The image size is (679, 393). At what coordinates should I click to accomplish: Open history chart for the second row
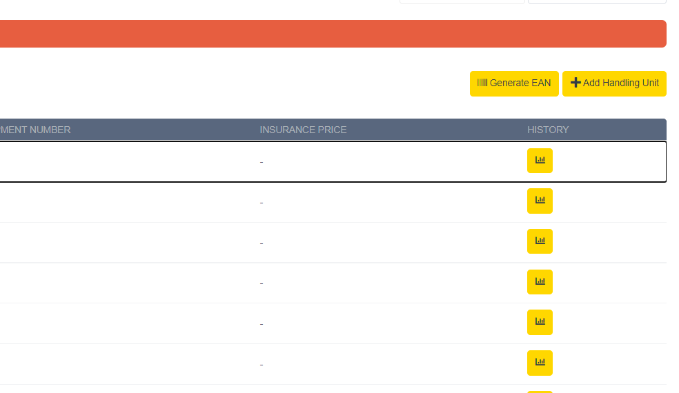[x=540, y=201]
